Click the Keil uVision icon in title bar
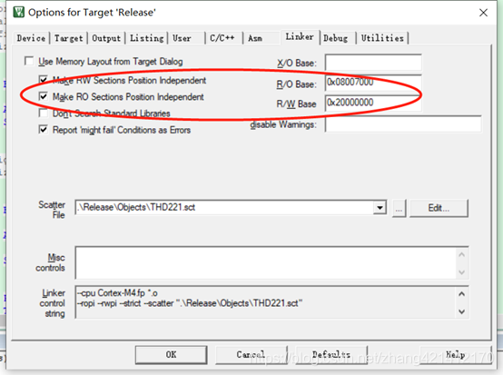The width and height of the screenshot is (503, 375). tap(18, 12)
